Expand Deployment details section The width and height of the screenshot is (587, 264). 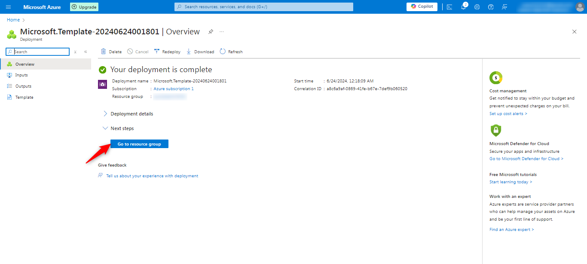pyautogui.click(x=128, y=114)
